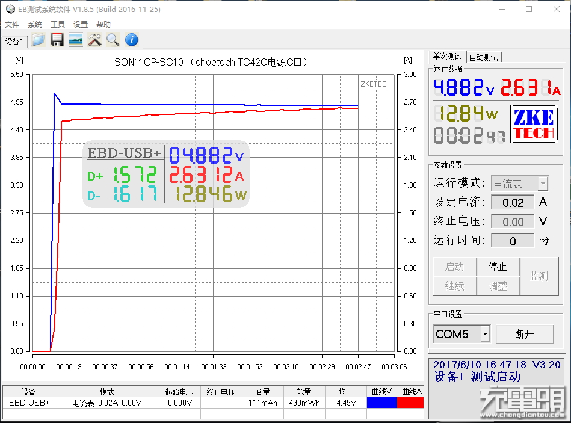Click the blue 曲线V color swatch
This screenshot has height=423, width=571.
click(x=381, y=403)
